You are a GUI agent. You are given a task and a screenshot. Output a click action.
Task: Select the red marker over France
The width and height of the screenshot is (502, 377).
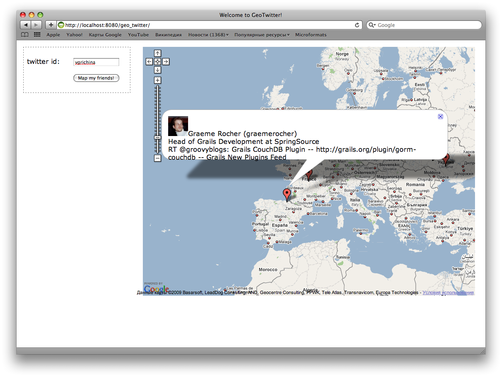click(309, 173)
